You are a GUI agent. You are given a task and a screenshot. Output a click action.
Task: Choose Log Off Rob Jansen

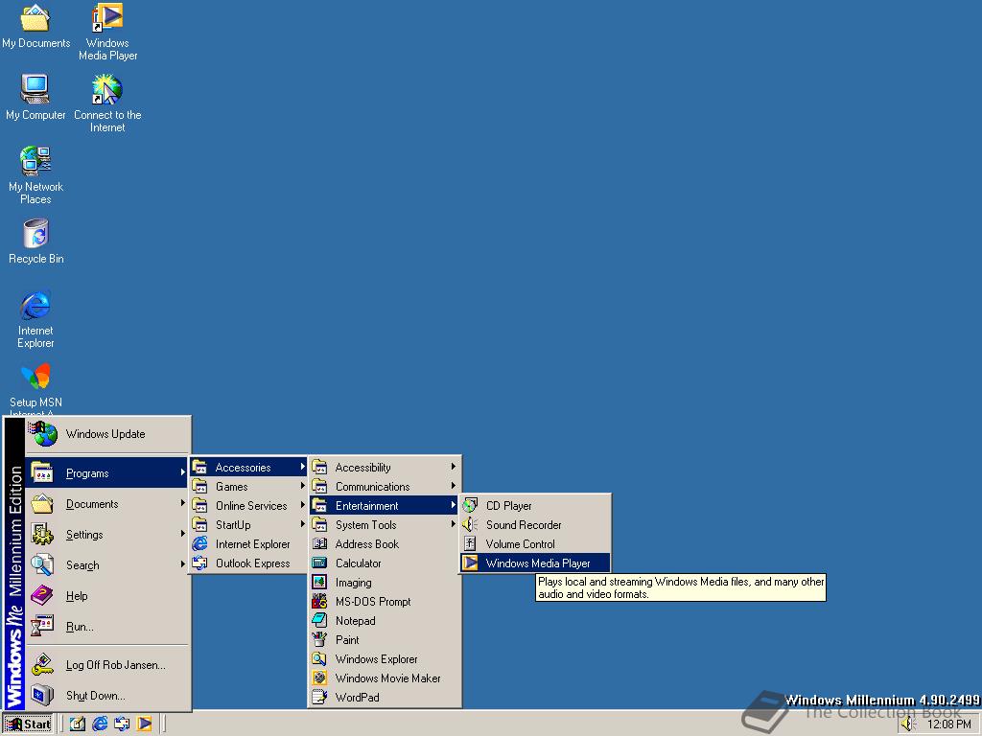[107, 665]
